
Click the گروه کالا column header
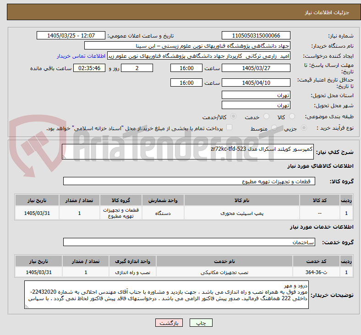[x=121, y=200]
